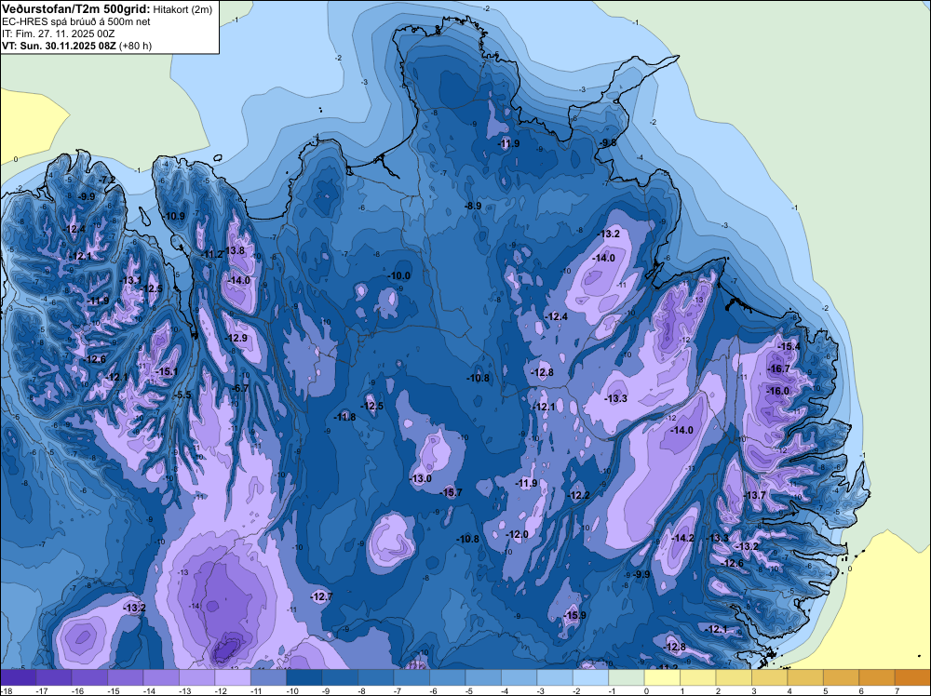Click the -7.2 temperature label
Viewport: 931px width, 696px height.
107,180
